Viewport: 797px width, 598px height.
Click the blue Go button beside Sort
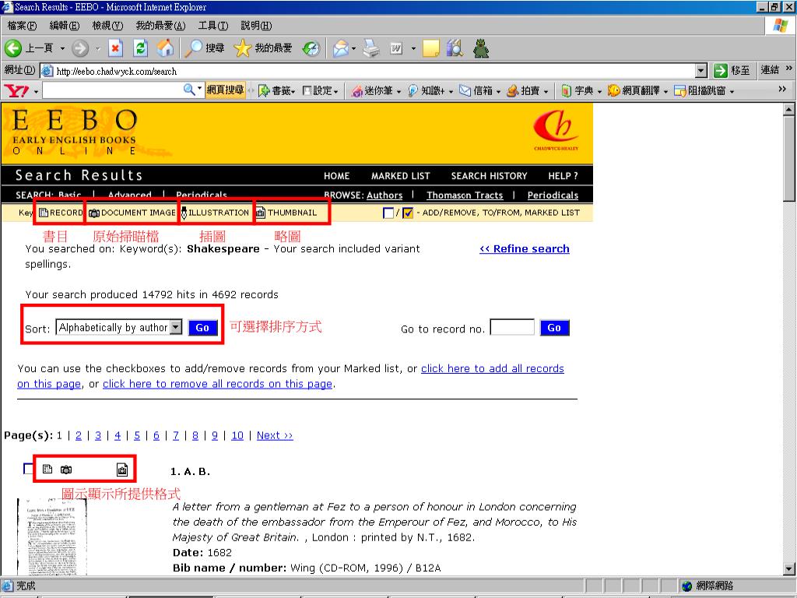pos(202,328)
